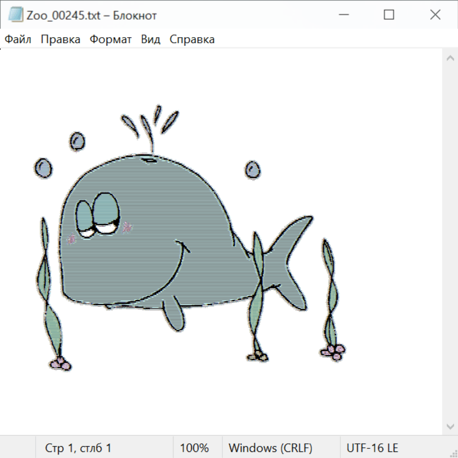The width and height of the screenshot is (458, 458).
Task: Click the Notepad icon in the title bar
Action: (16, 15)
